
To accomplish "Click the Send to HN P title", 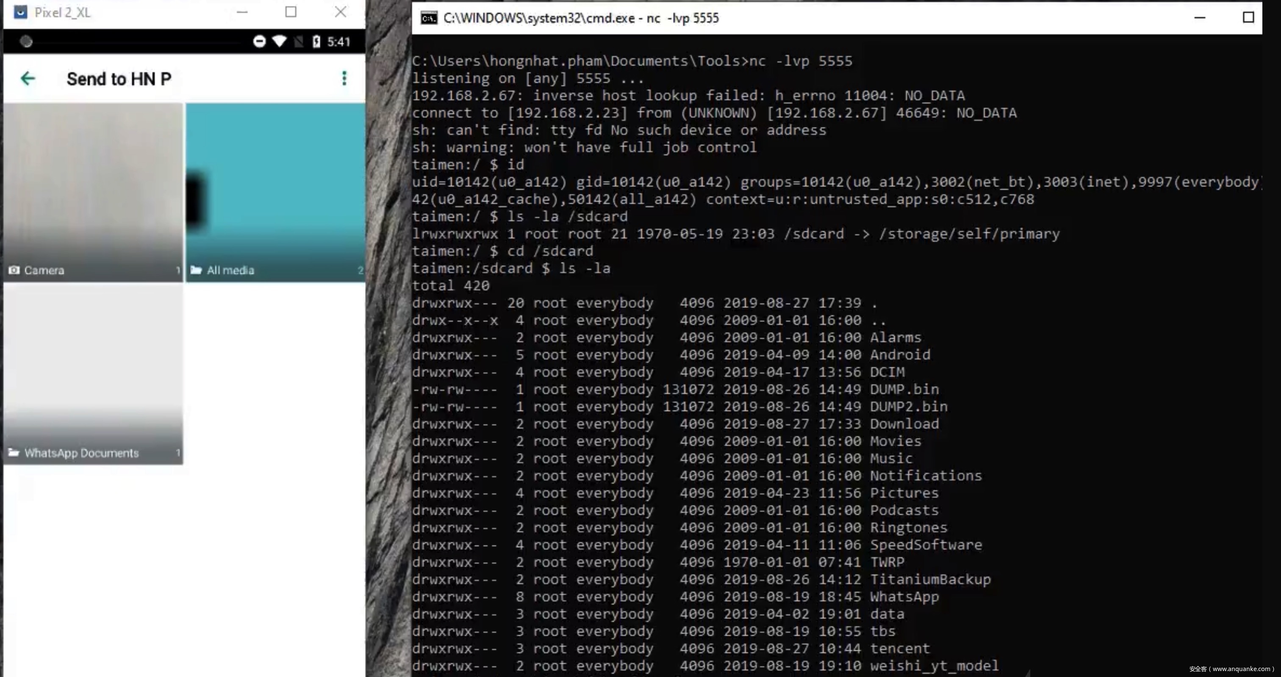I will coord(119,79).
